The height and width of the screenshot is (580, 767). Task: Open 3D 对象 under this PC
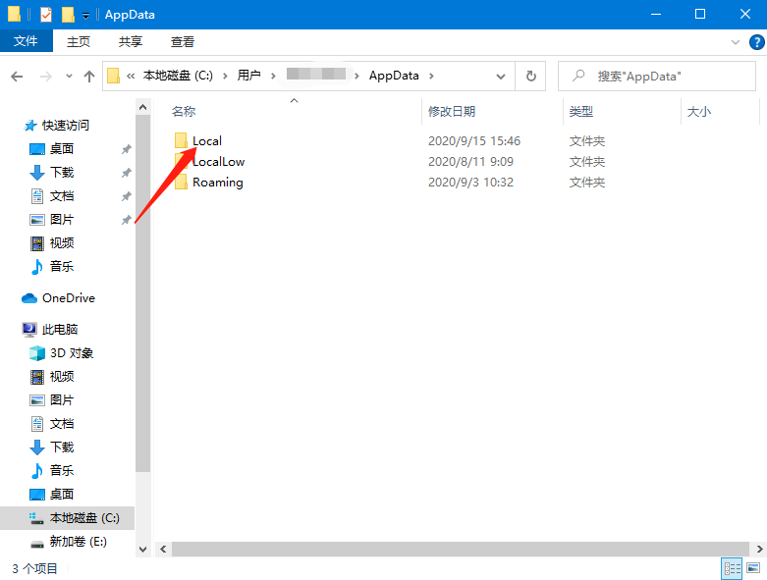72,352
